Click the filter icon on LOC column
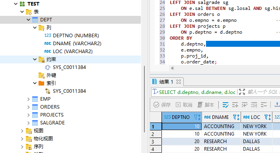280x153 pixels. point(266,117)
